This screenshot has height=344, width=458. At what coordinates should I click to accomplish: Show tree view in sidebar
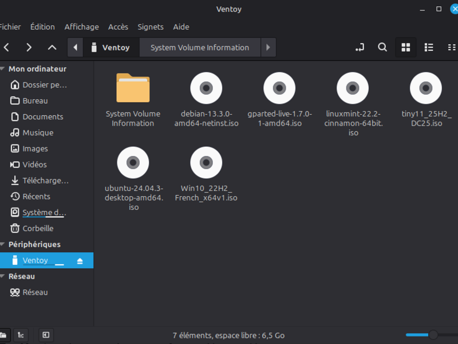click(x=21, y=335)
